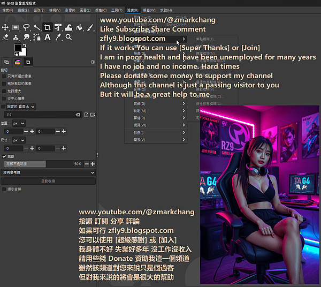321x287 pixels.
Task: Open the Select (S) menu
Action: tap(39, 10)
